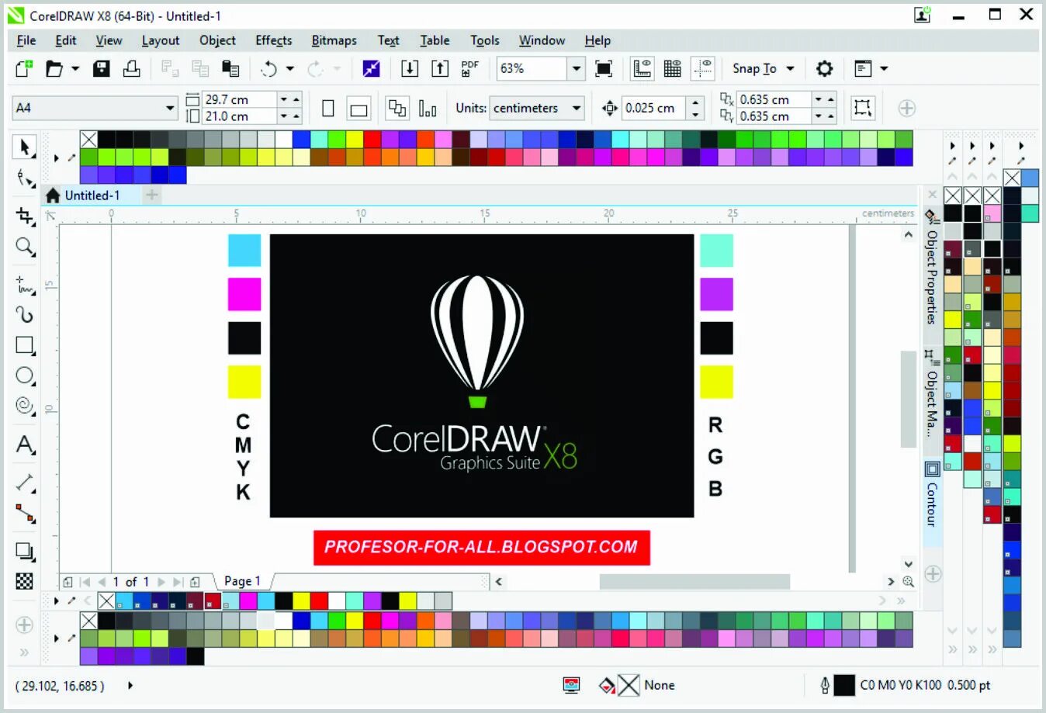Image resolution: width=1046 pixels, height=713 pixels.
Task: Open the Open-file dropdown arrow
Action: point(75,68)
